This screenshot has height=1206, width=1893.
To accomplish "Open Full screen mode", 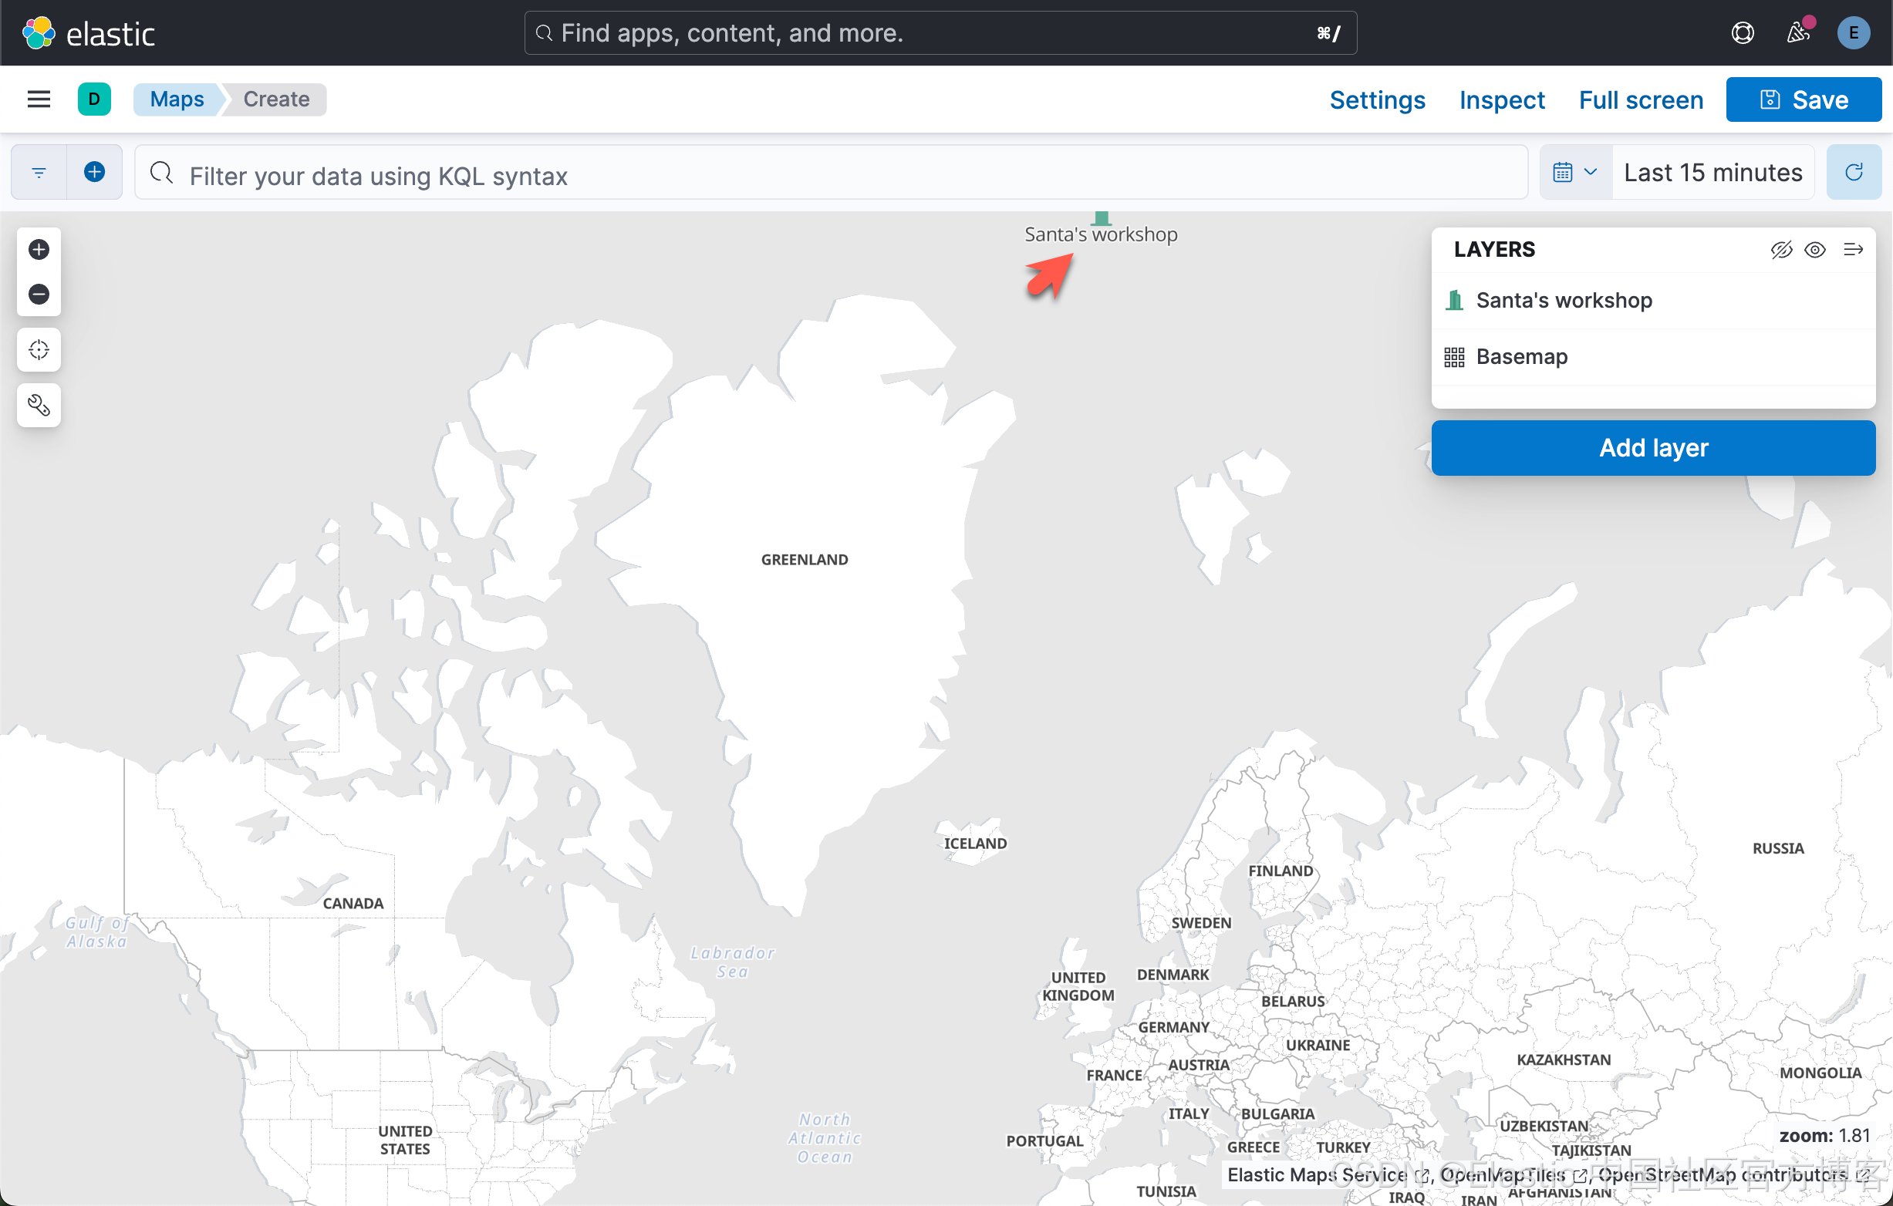I will pyautogui.click(x=1641, y=99).
